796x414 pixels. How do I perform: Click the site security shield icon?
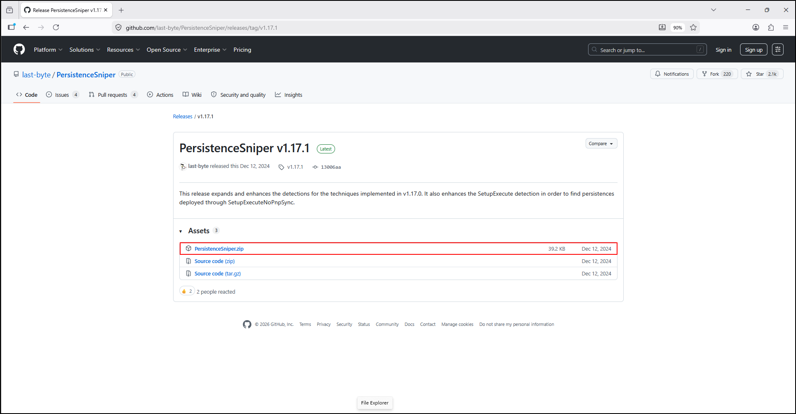coord(118,27)
